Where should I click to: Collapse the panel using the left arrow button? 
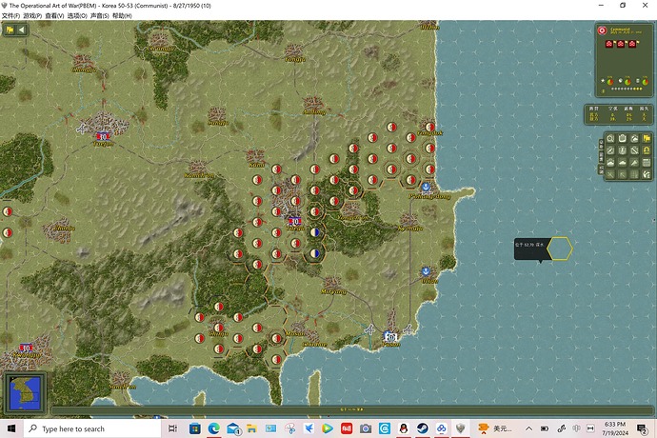(22, 30)
